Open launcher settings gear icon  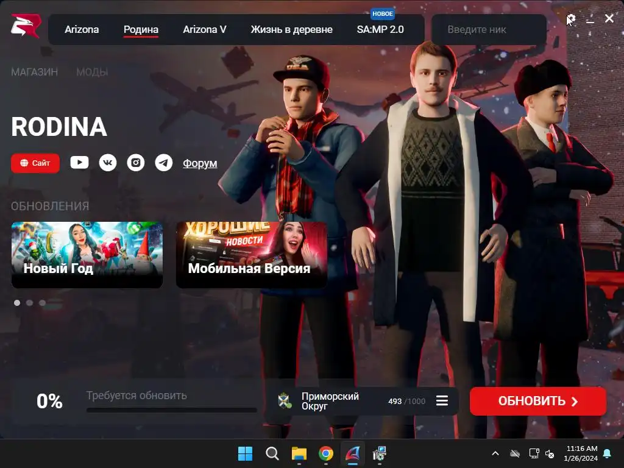(571, 19)
